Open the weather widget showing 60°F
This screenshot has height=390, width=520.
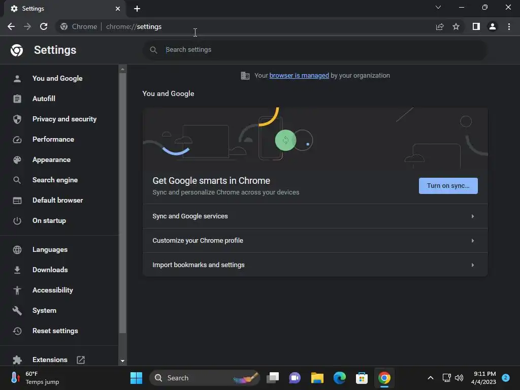point(36,378)
